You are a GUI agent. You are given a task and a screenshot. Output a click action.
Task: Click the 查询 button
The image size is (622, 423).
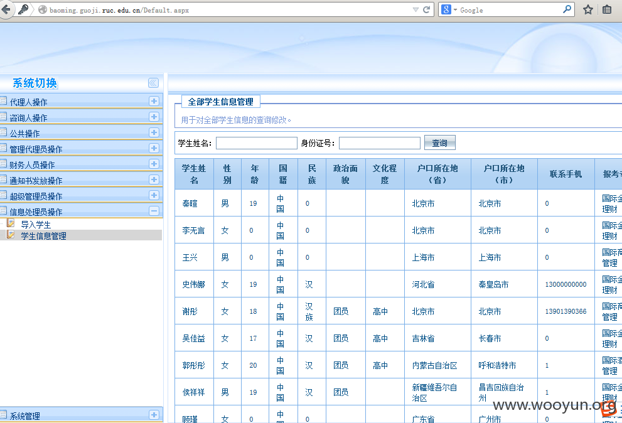pos(439,143)
